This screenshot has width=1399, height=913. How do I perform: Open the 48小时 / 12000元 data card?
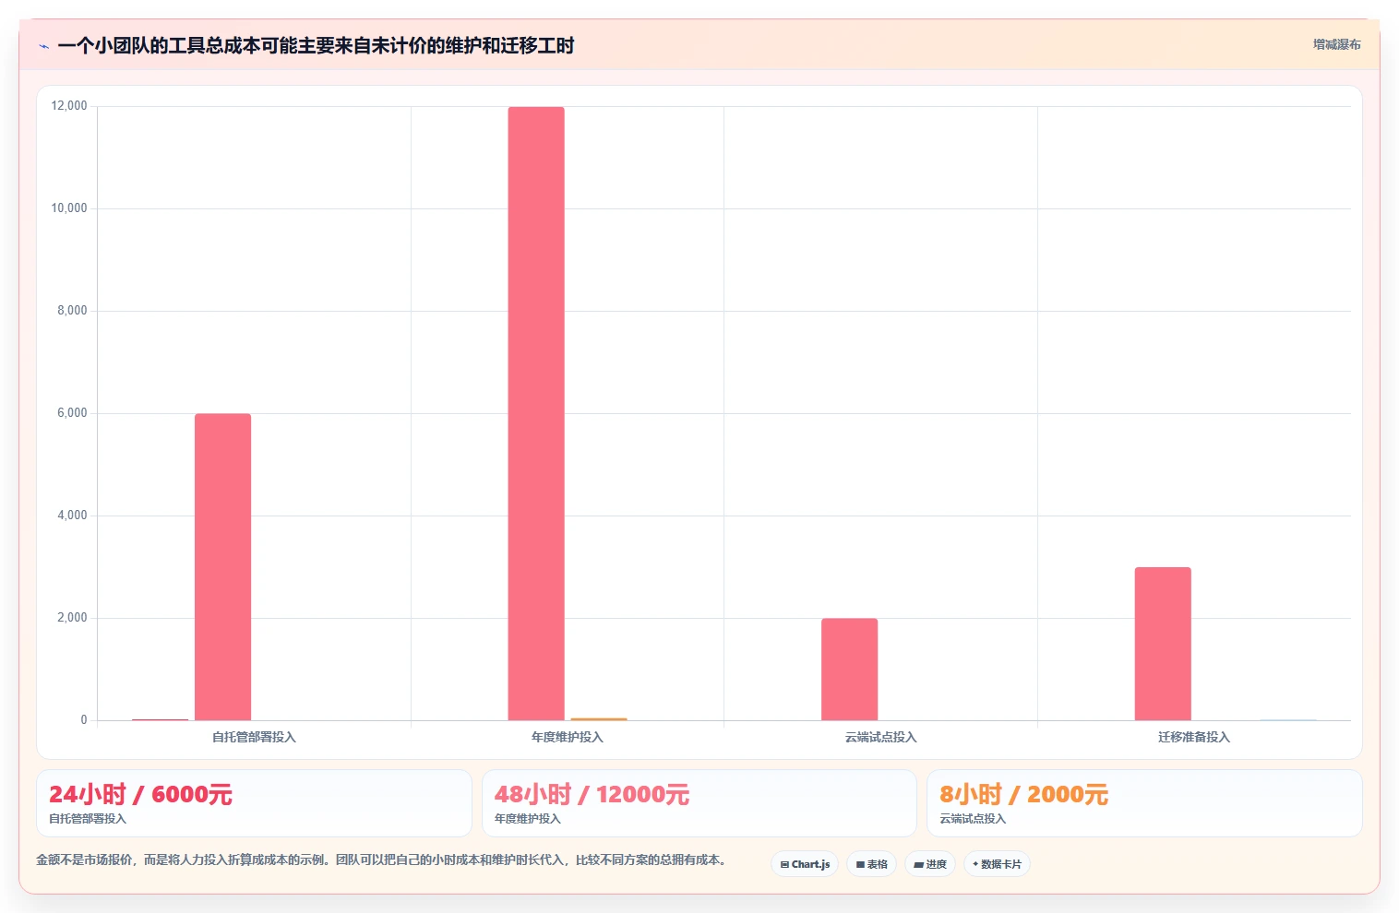[x=699, y=803]
